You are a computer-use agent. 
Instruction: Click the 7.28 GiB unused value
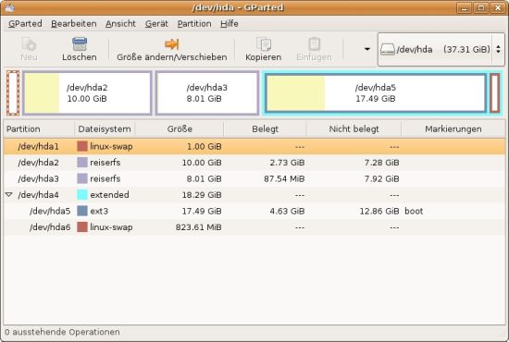(x=381, y=163)
